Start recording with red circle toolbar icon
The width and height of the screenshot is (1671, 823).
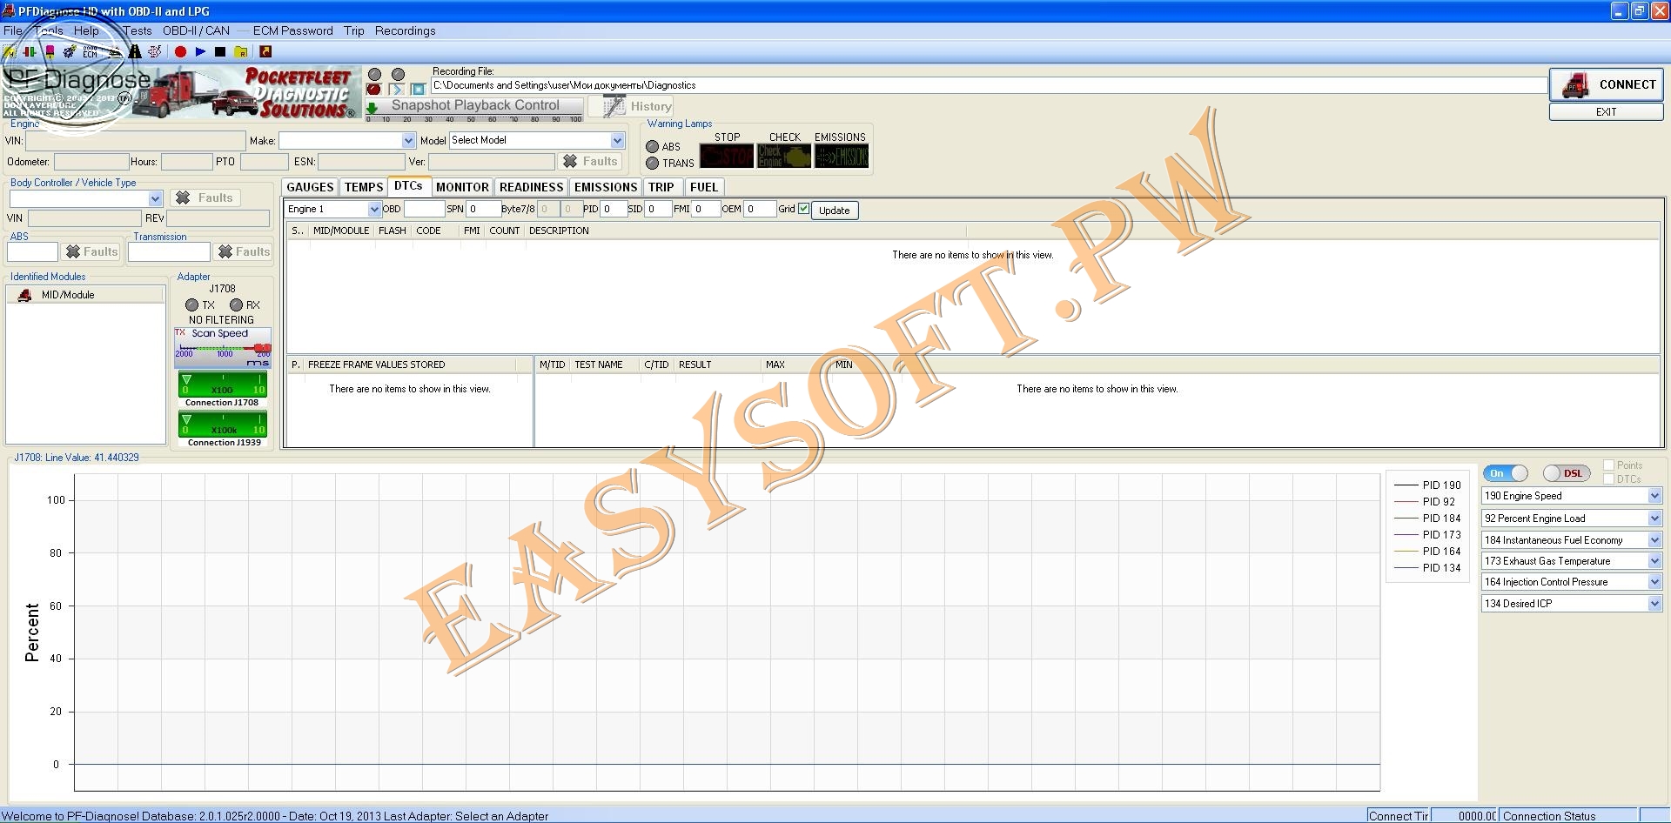pos(180,52)
